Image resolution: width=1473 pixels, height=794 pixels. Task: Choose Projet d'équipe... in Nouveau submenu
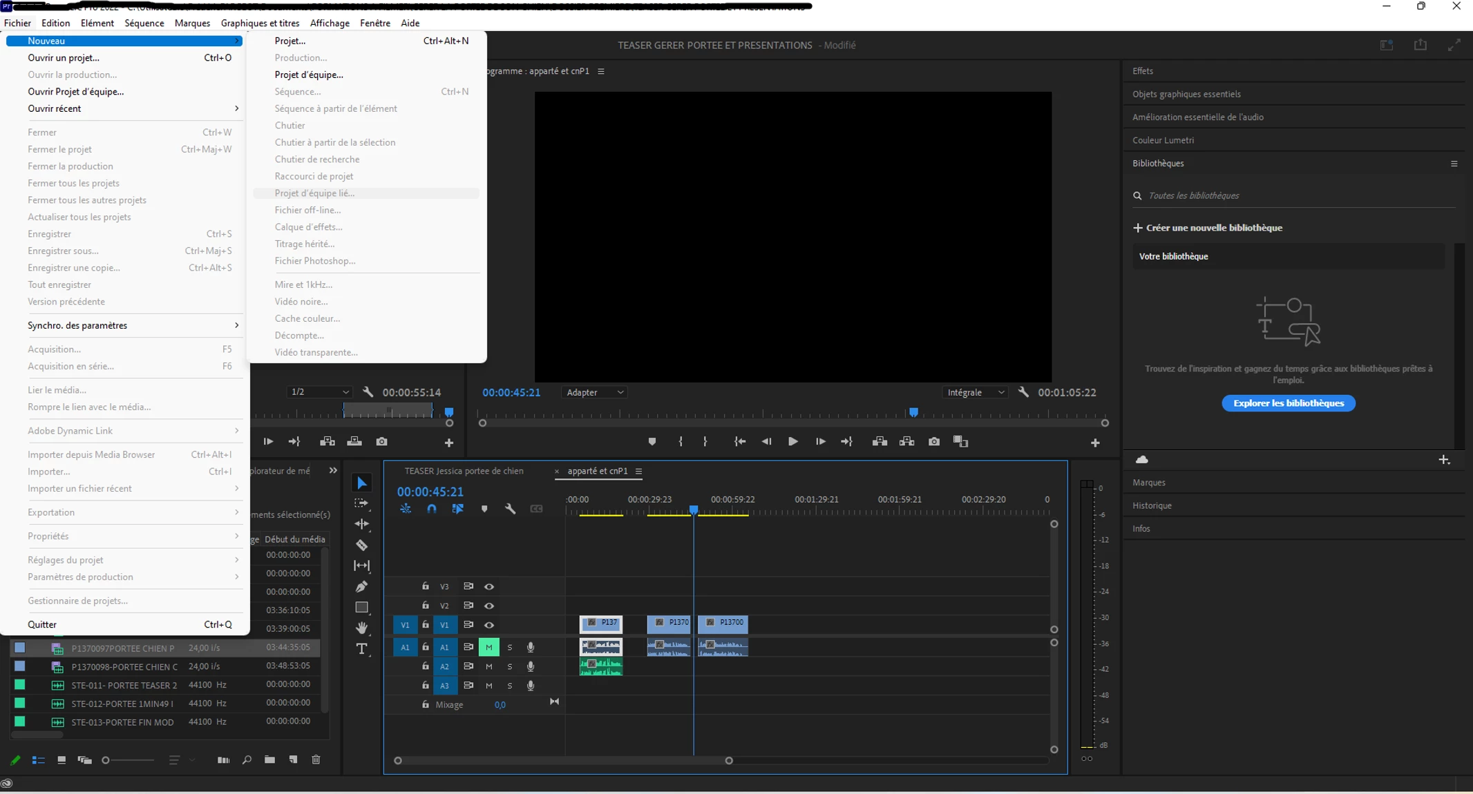coord(309,75)
